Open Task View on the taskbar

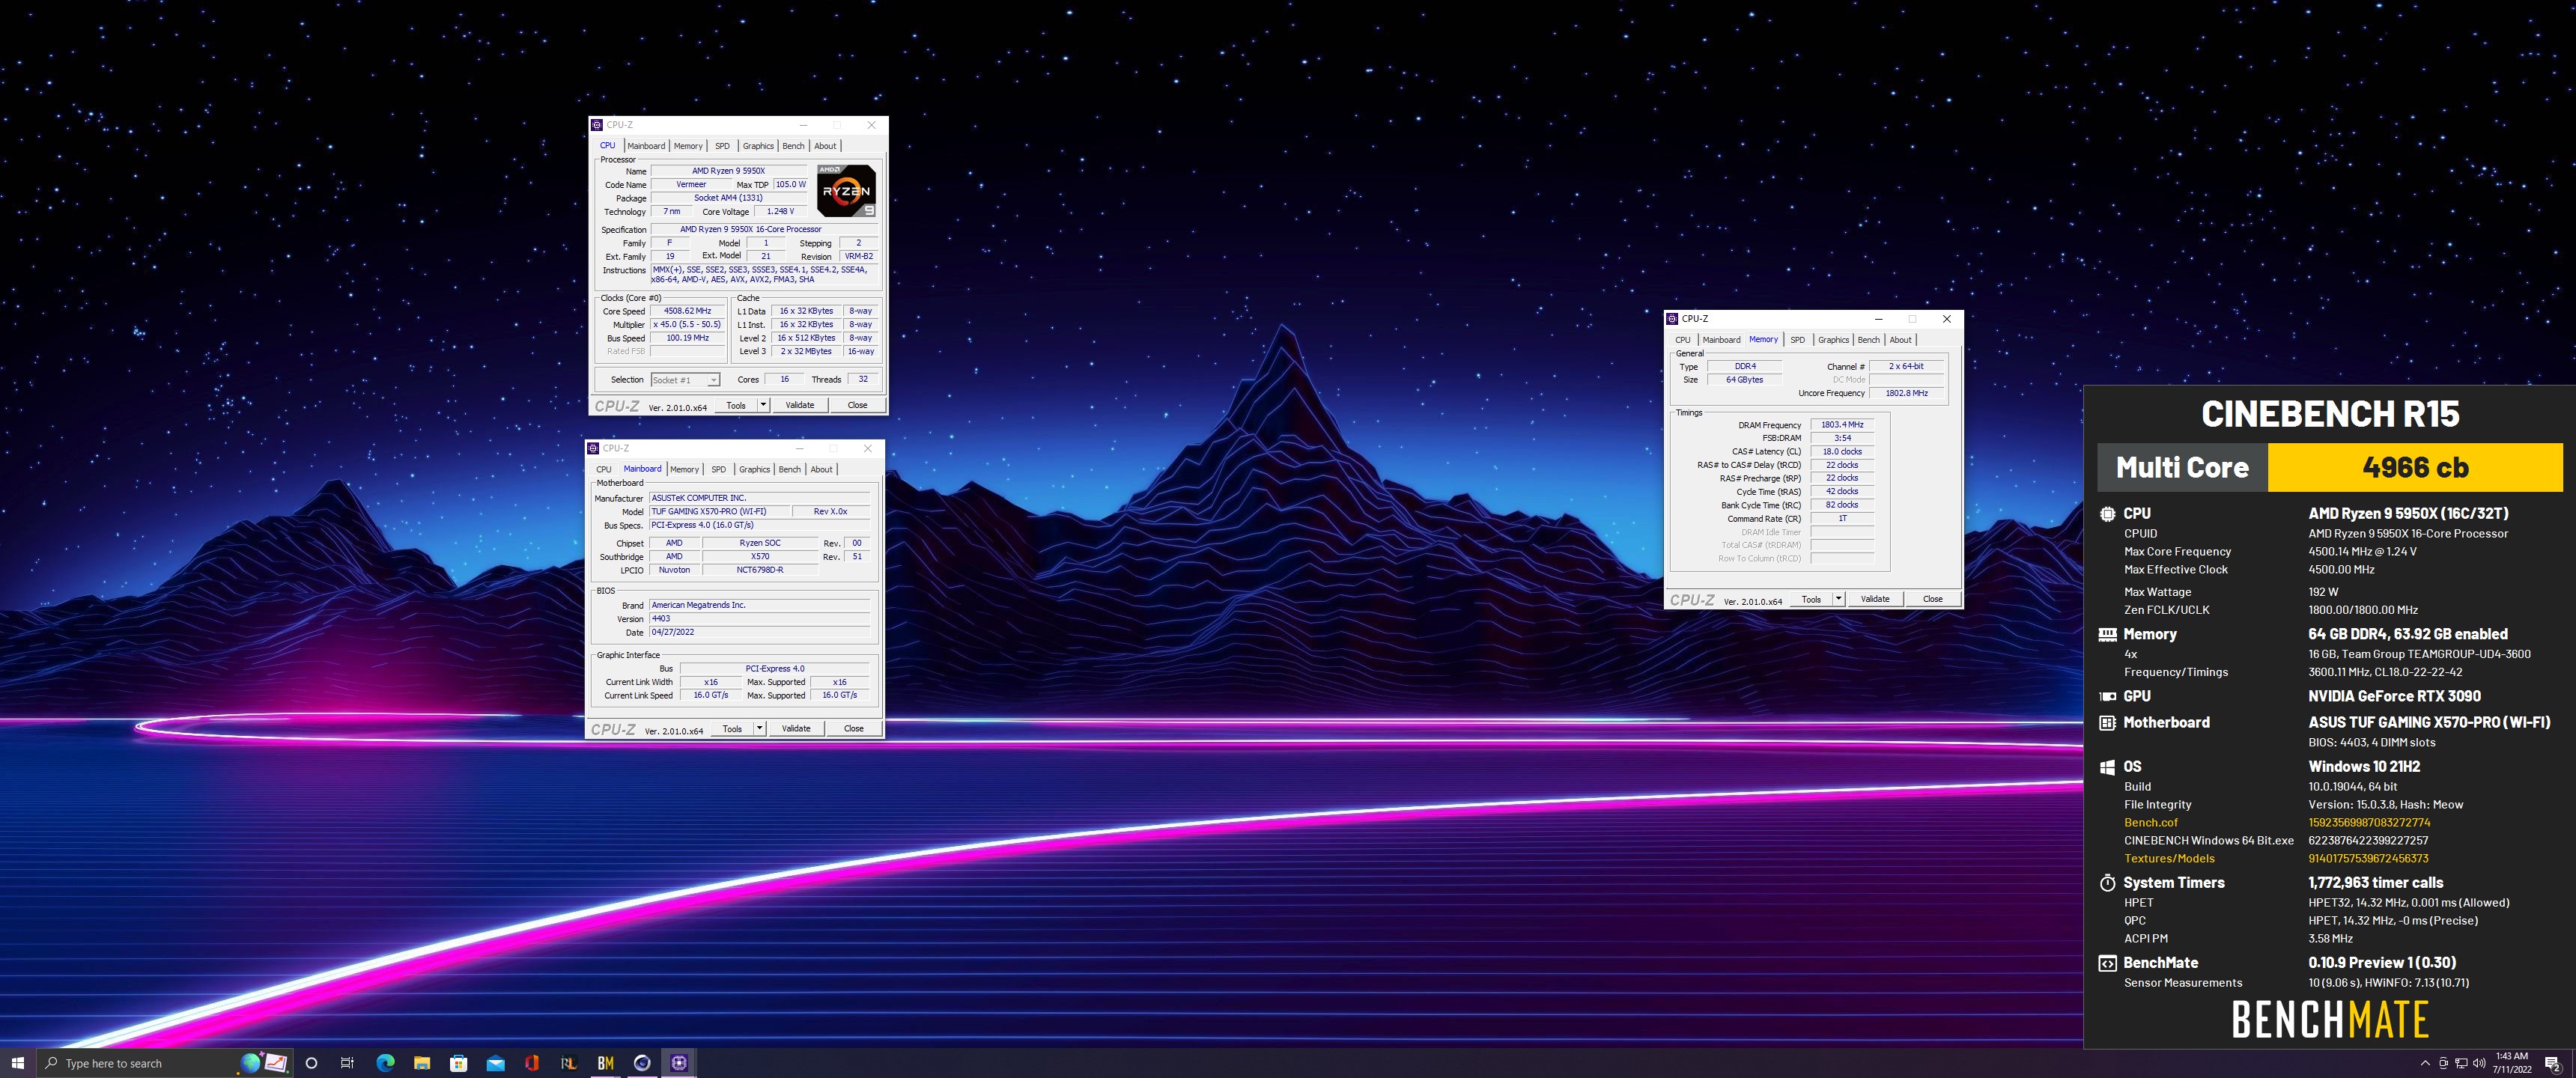coord(347,1063)
